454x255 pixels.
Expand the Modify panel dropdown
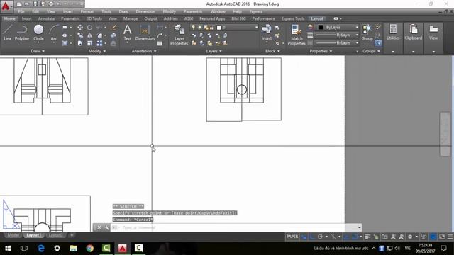tap(97, 51)
